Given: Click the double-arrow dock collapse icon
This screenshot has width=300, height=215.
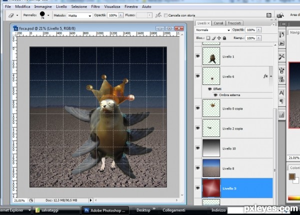Looking at the screenshot, I should pos(283,24).
